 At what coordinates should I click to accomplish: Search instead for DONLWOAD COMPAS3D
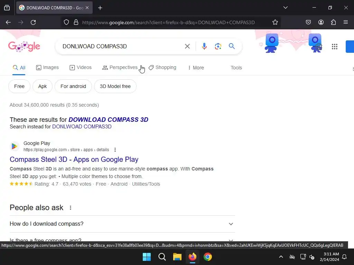(82, 127)
